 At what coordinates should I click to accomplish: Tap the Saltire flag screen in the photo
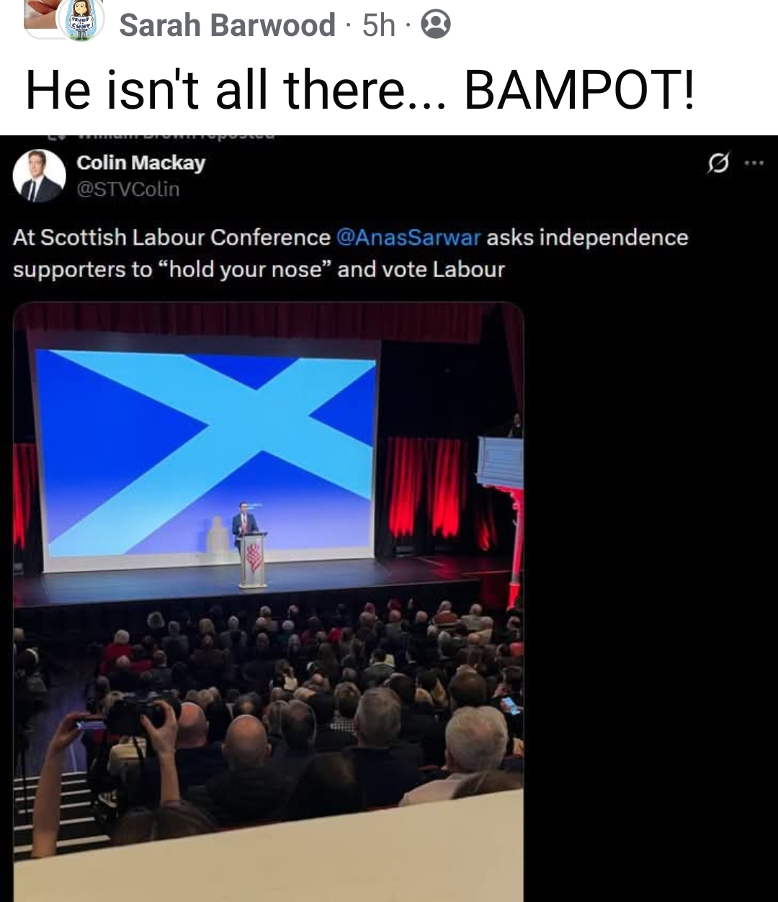click(x=206, y=454)
